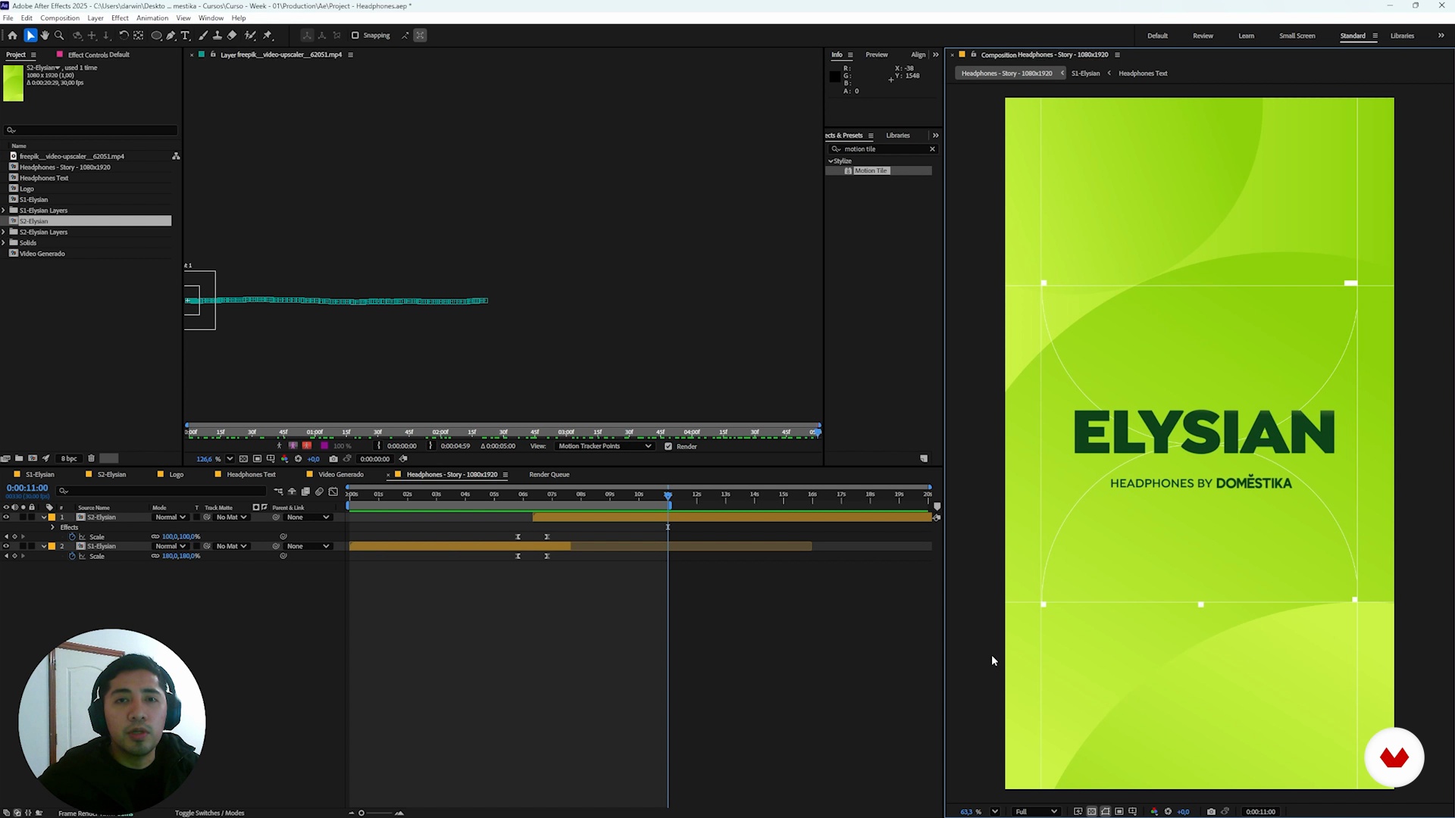Switch to the Small Screen workspace
1455x818 pixels.
pos(1297,36)
